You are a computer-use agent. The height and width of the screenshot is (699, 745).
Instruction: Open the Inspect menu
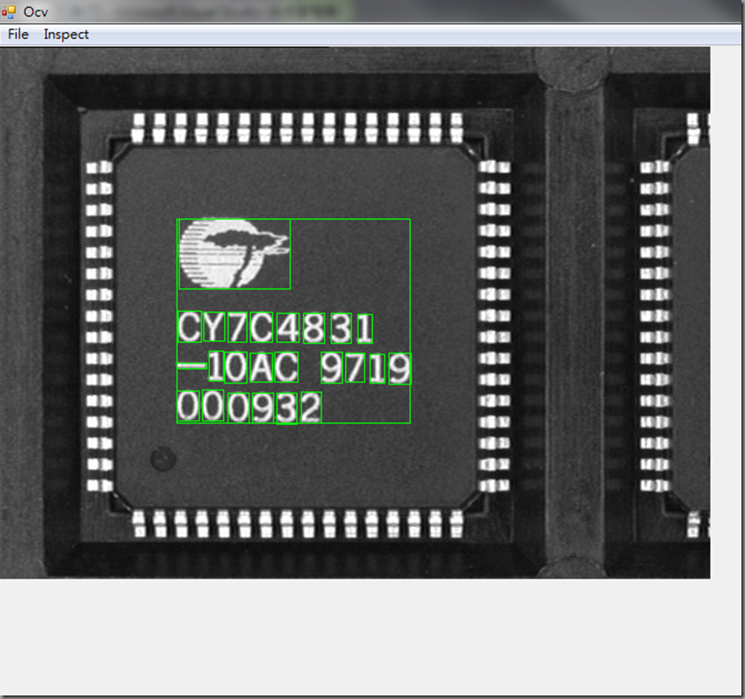click(66, 35)
